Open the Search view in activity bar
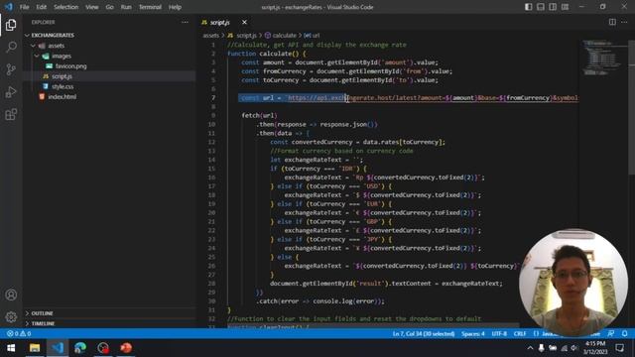The width and height of the screenshot is (635, 357). [11, 47]
